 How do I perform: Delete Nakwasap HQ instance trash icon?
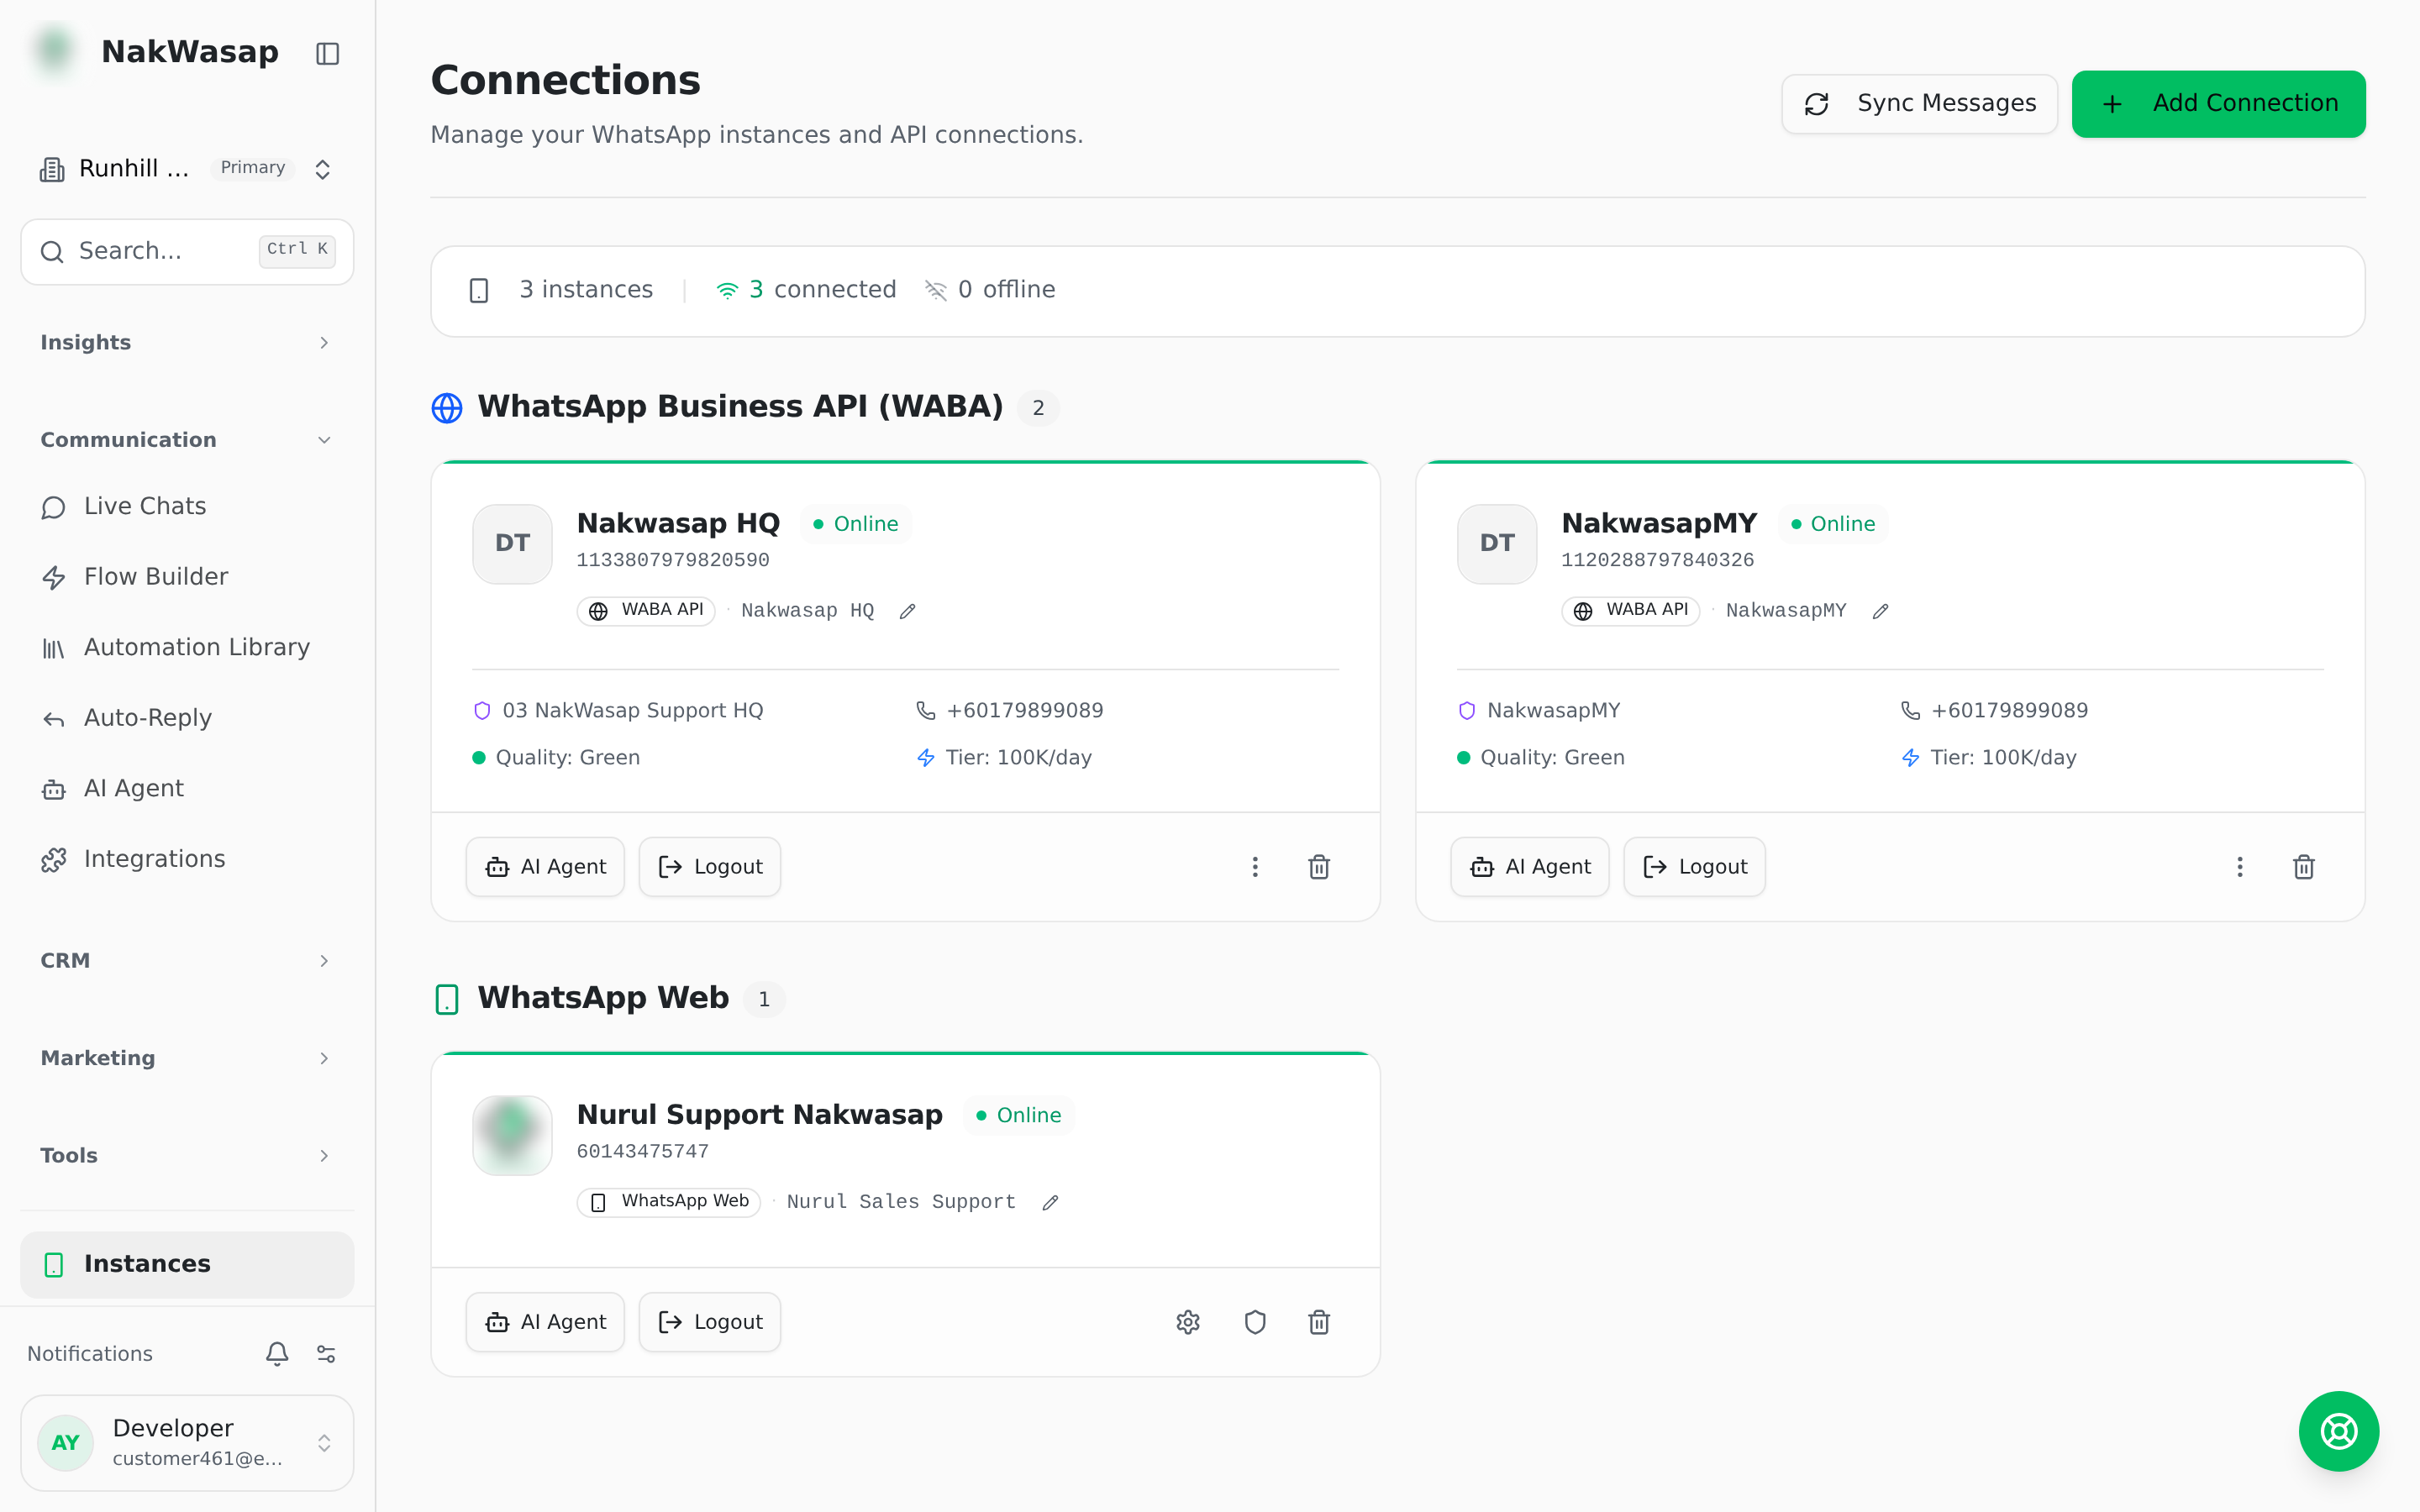click(1319, 867)
